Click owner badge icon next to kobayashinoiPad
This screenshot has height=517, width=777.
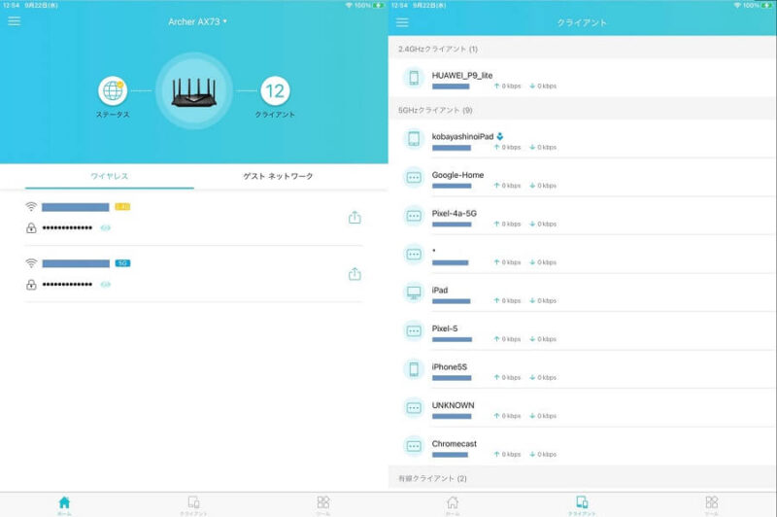point(500,136)
